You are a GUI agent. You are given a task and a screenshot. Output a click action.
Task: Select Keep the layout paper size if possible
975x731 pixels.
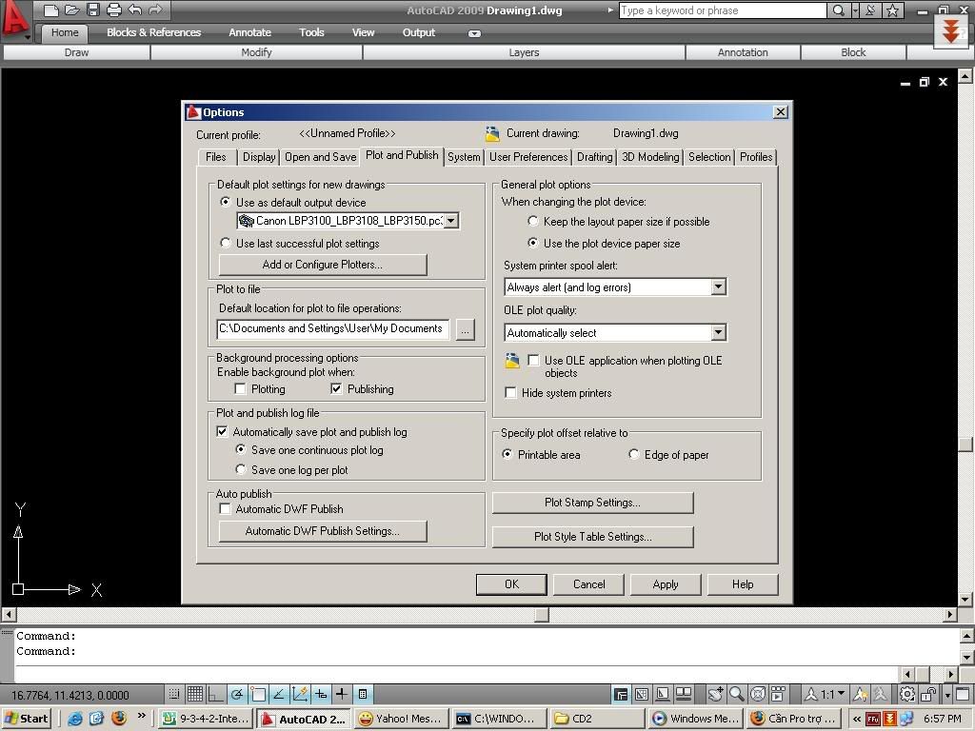coord(533,221)
